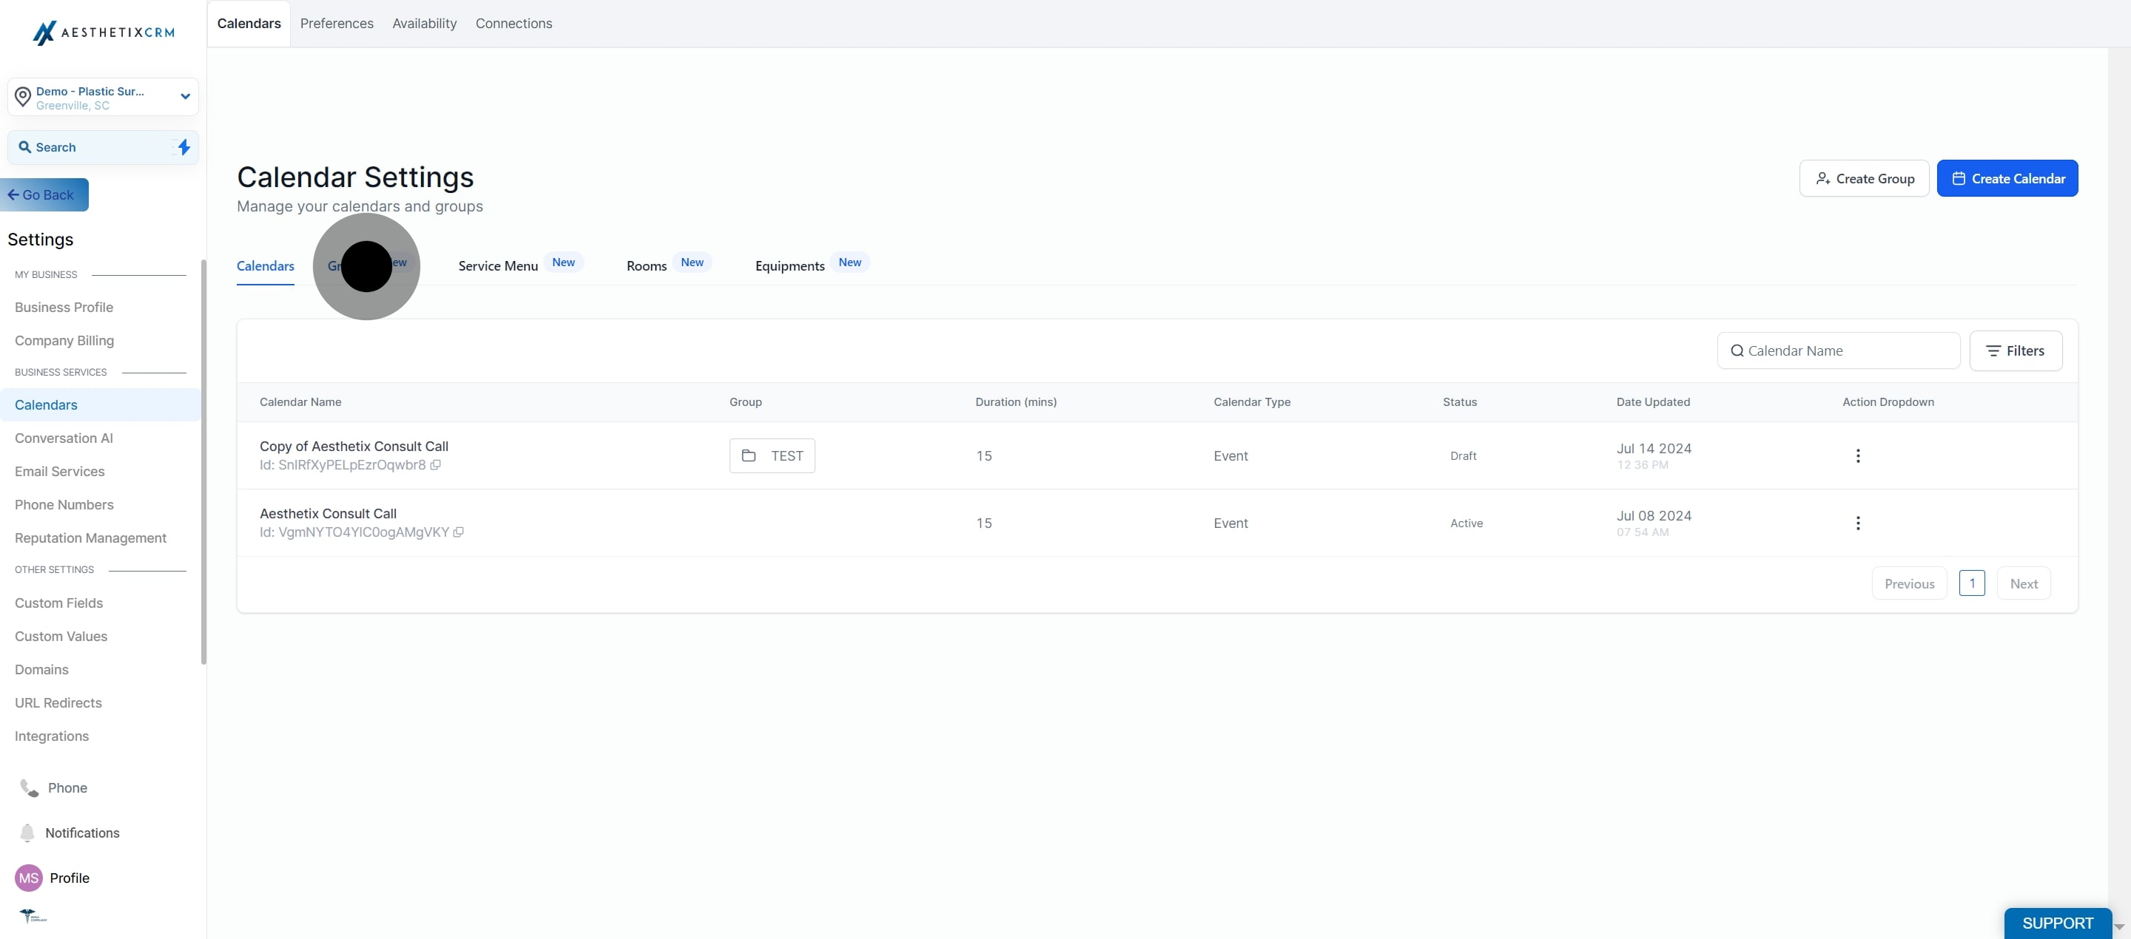This screenshot has width=2131, height=939.
Task: Open the AesthetixCRM logo home icon
Action: point(45,33)
